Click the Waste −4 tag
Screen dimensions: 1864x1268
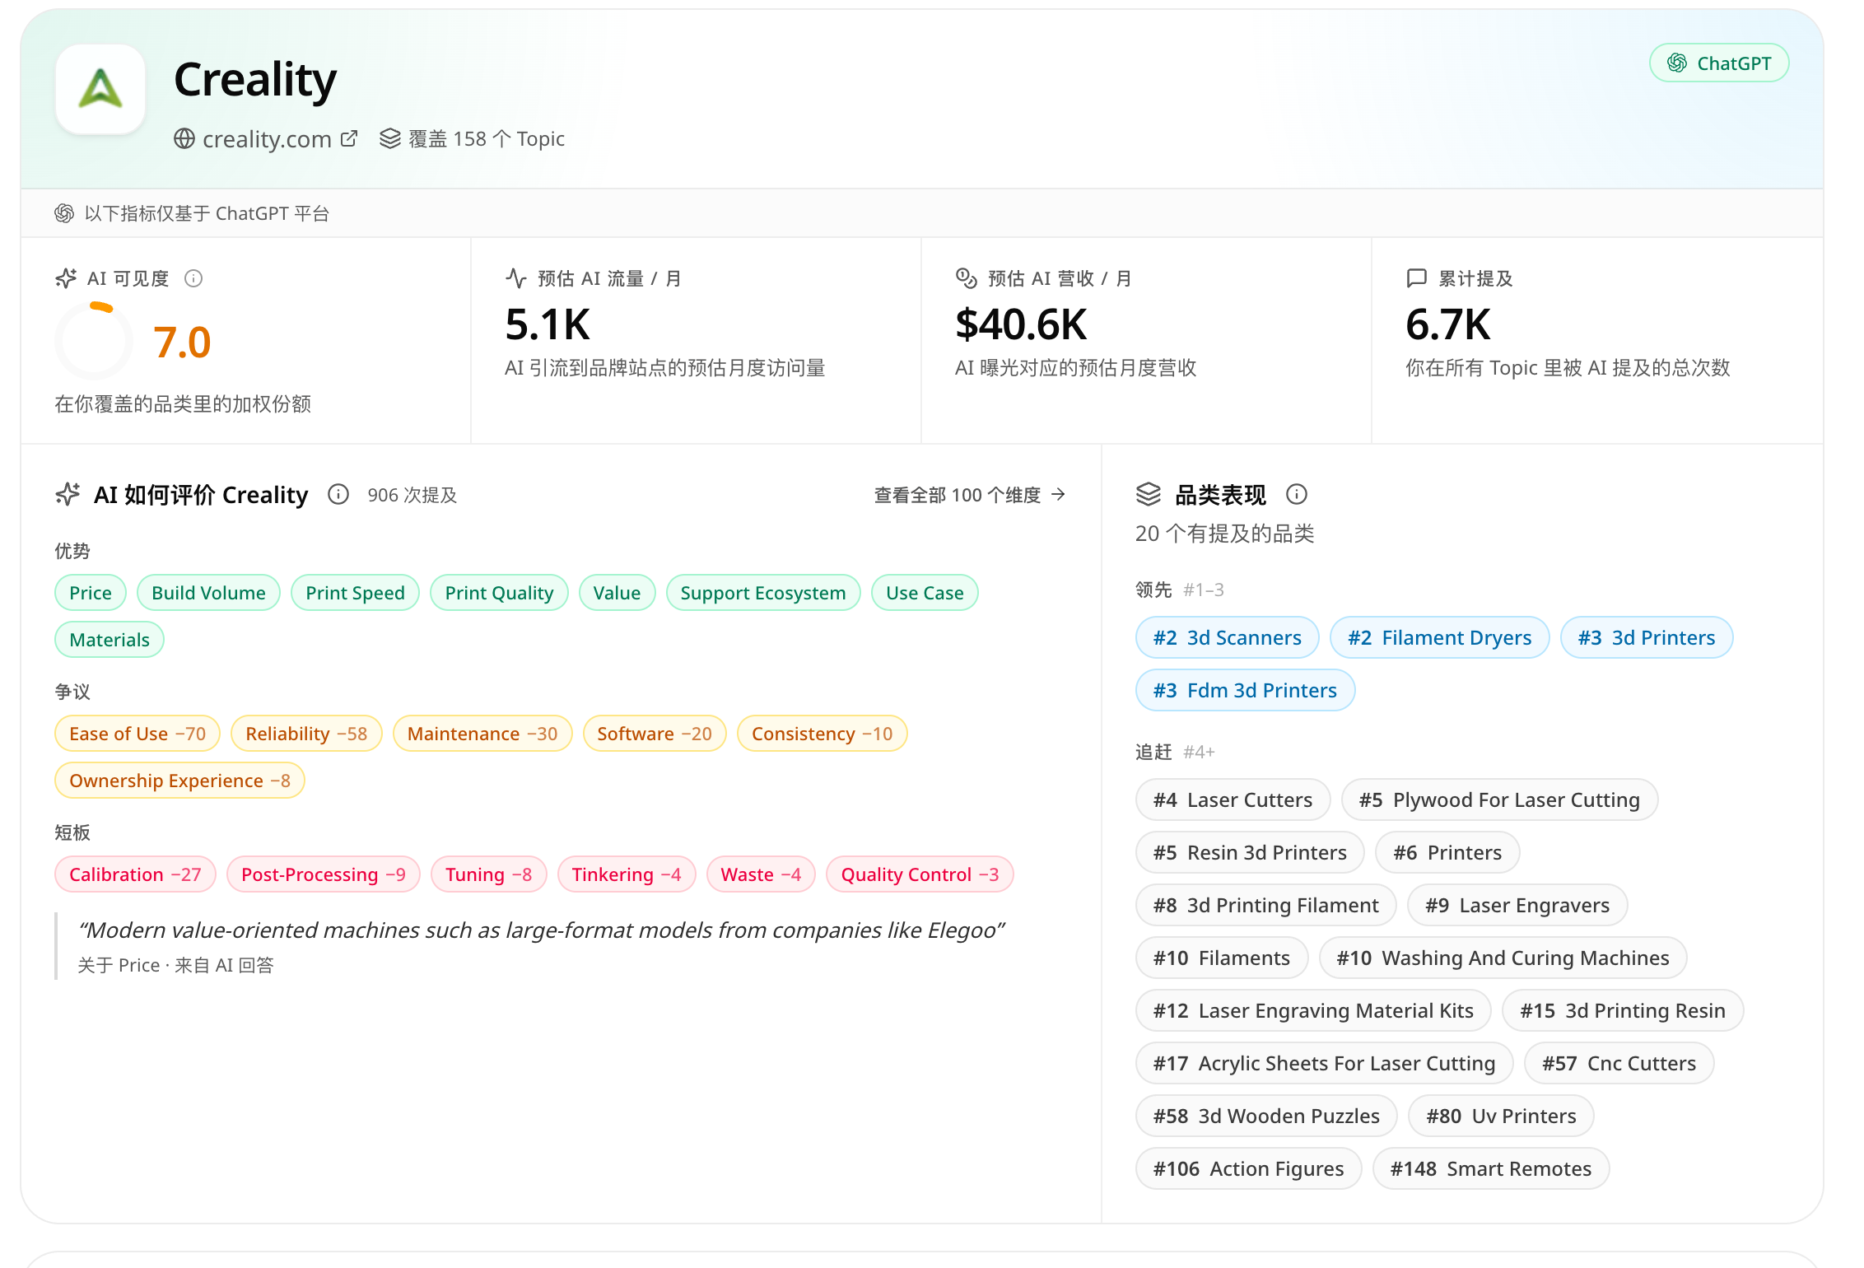point(761,874)
